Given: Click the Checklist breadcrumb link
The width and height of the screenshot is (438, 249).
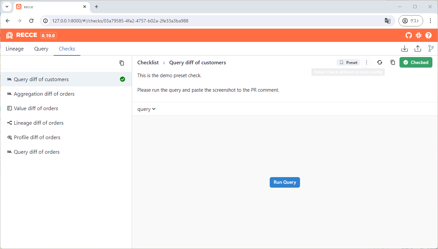Looking at the screenshot, I should point(148,63).
